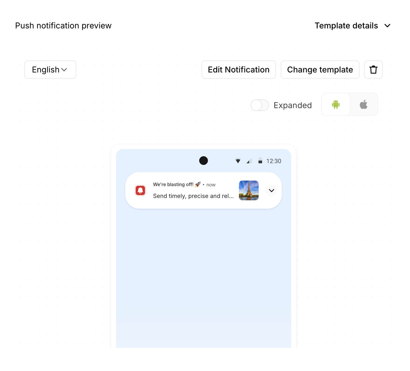Click the Push notification preview heading

(x=63, y=26)
